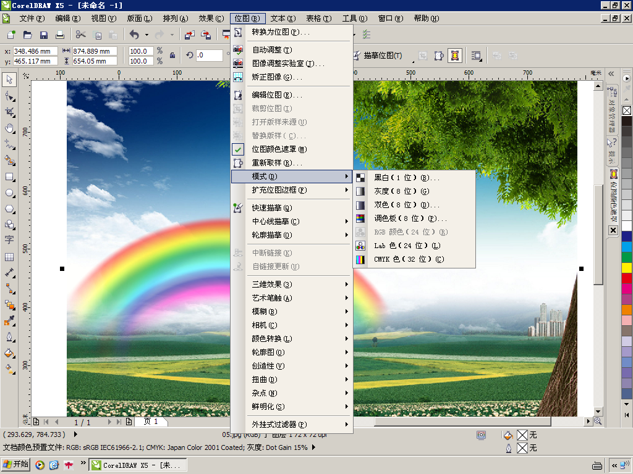The width and height of the screenshot is (633, 474).
Task: Go to next page arrow
Action: [109, 422]
